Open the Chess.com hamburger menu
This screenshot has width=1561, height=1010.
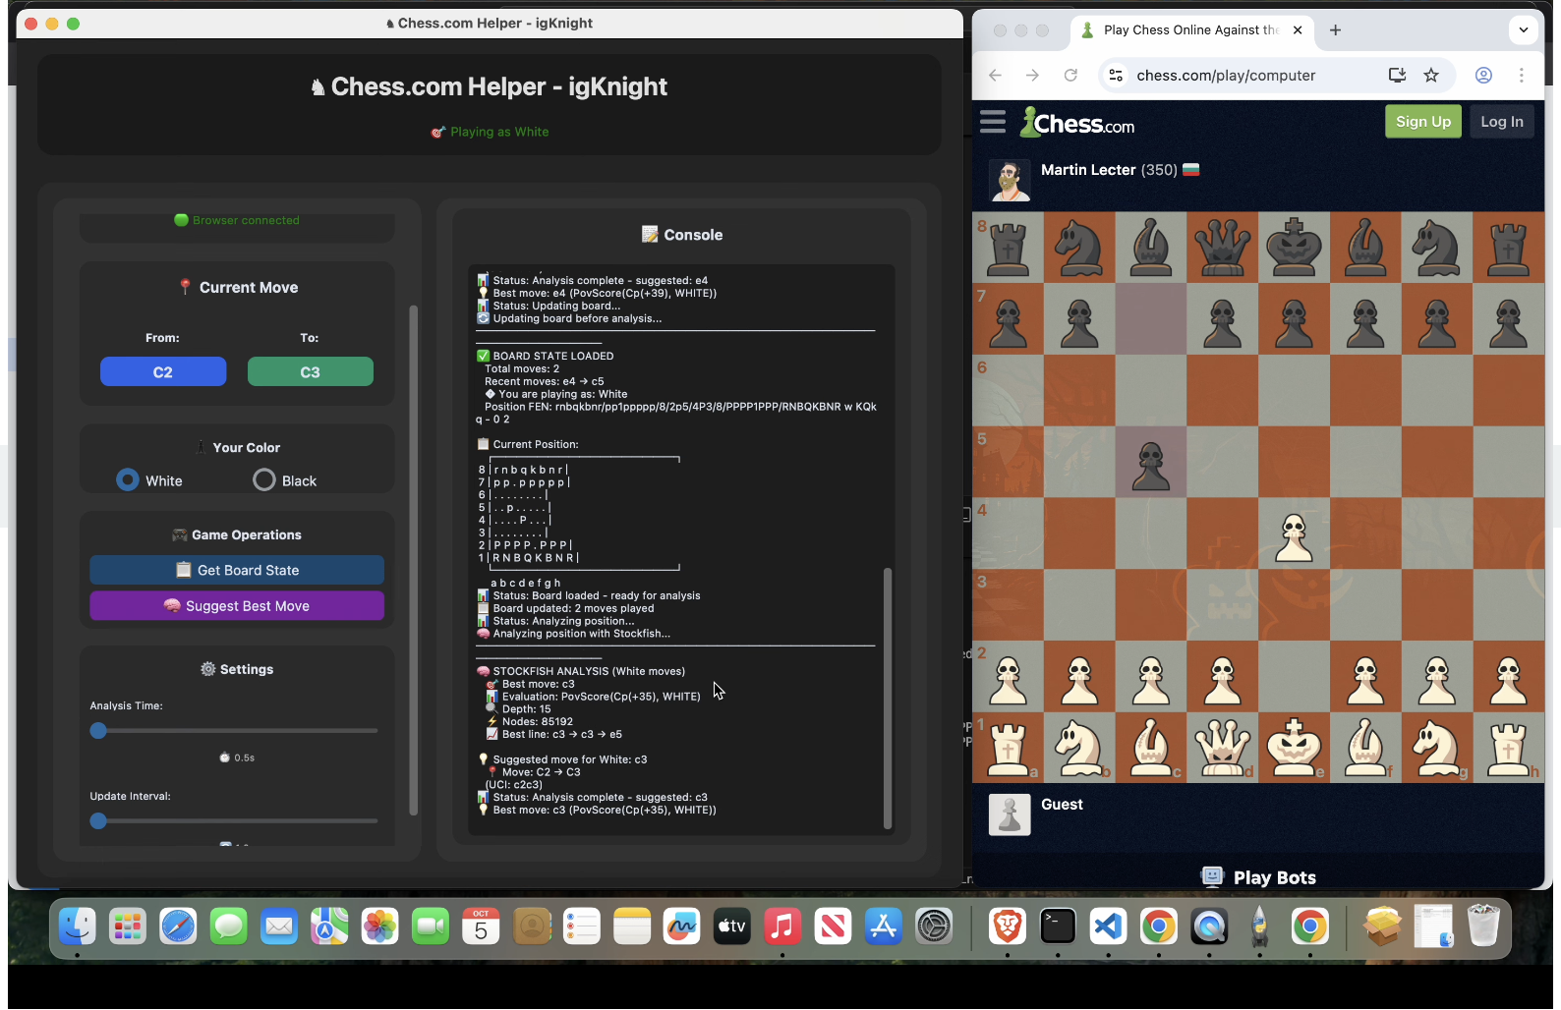click(993, 122)
